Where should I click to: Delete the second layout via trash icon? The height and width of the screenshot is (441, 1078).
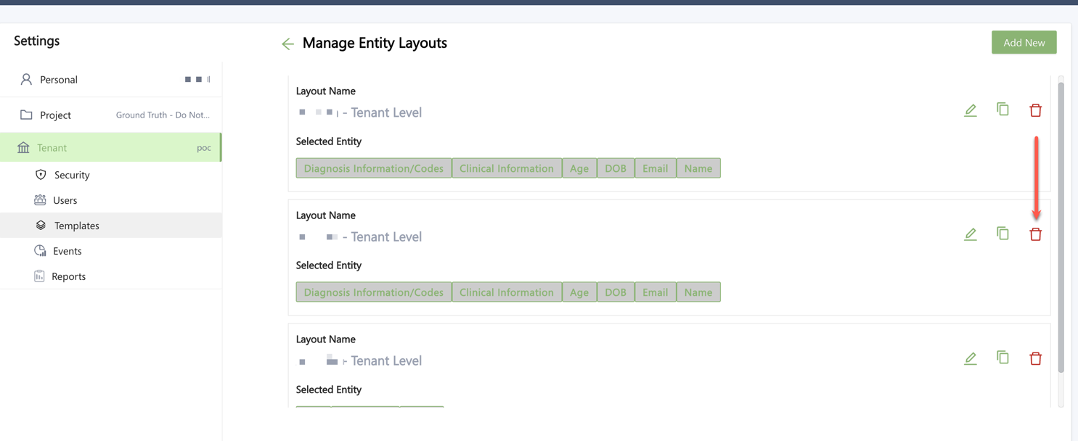(1035, 234)
